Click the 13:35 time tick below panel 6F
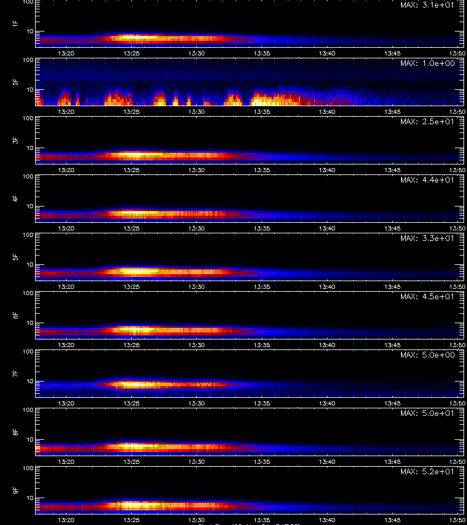This screenshot has width=467, height=525. (262, 345)
